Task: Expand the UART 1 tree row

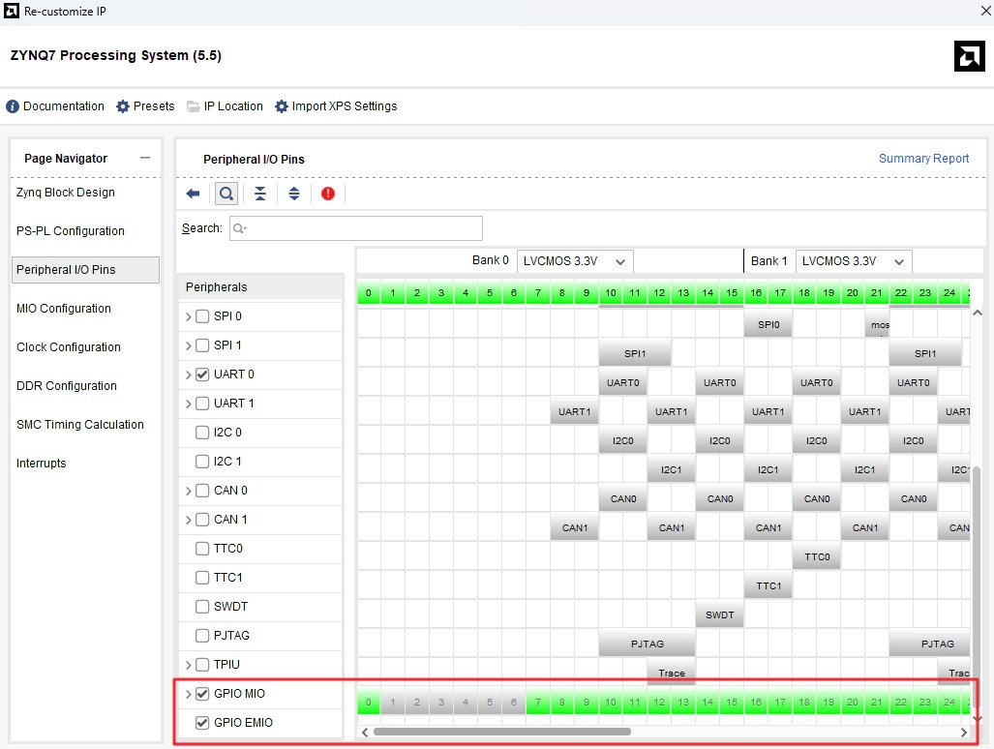Action: (x=189, y=404)
